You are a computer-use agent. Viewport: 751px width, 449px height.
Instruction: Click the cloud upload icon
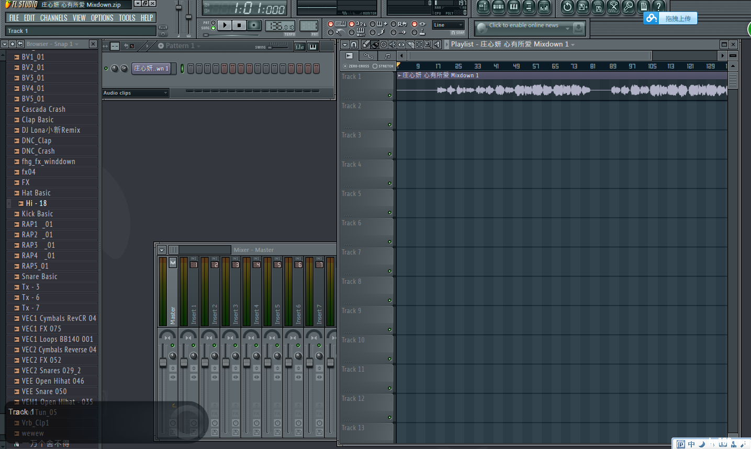(x=651, y=18)
